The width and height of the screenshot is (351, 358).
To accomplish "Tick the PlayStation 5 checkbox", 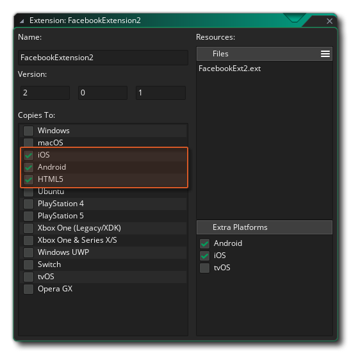I will [x=29, y=216].
